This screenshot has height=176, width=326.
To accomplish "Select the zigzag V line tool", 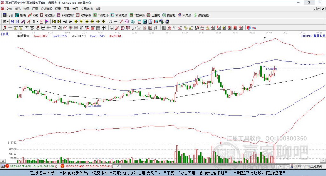I will 139,28.
